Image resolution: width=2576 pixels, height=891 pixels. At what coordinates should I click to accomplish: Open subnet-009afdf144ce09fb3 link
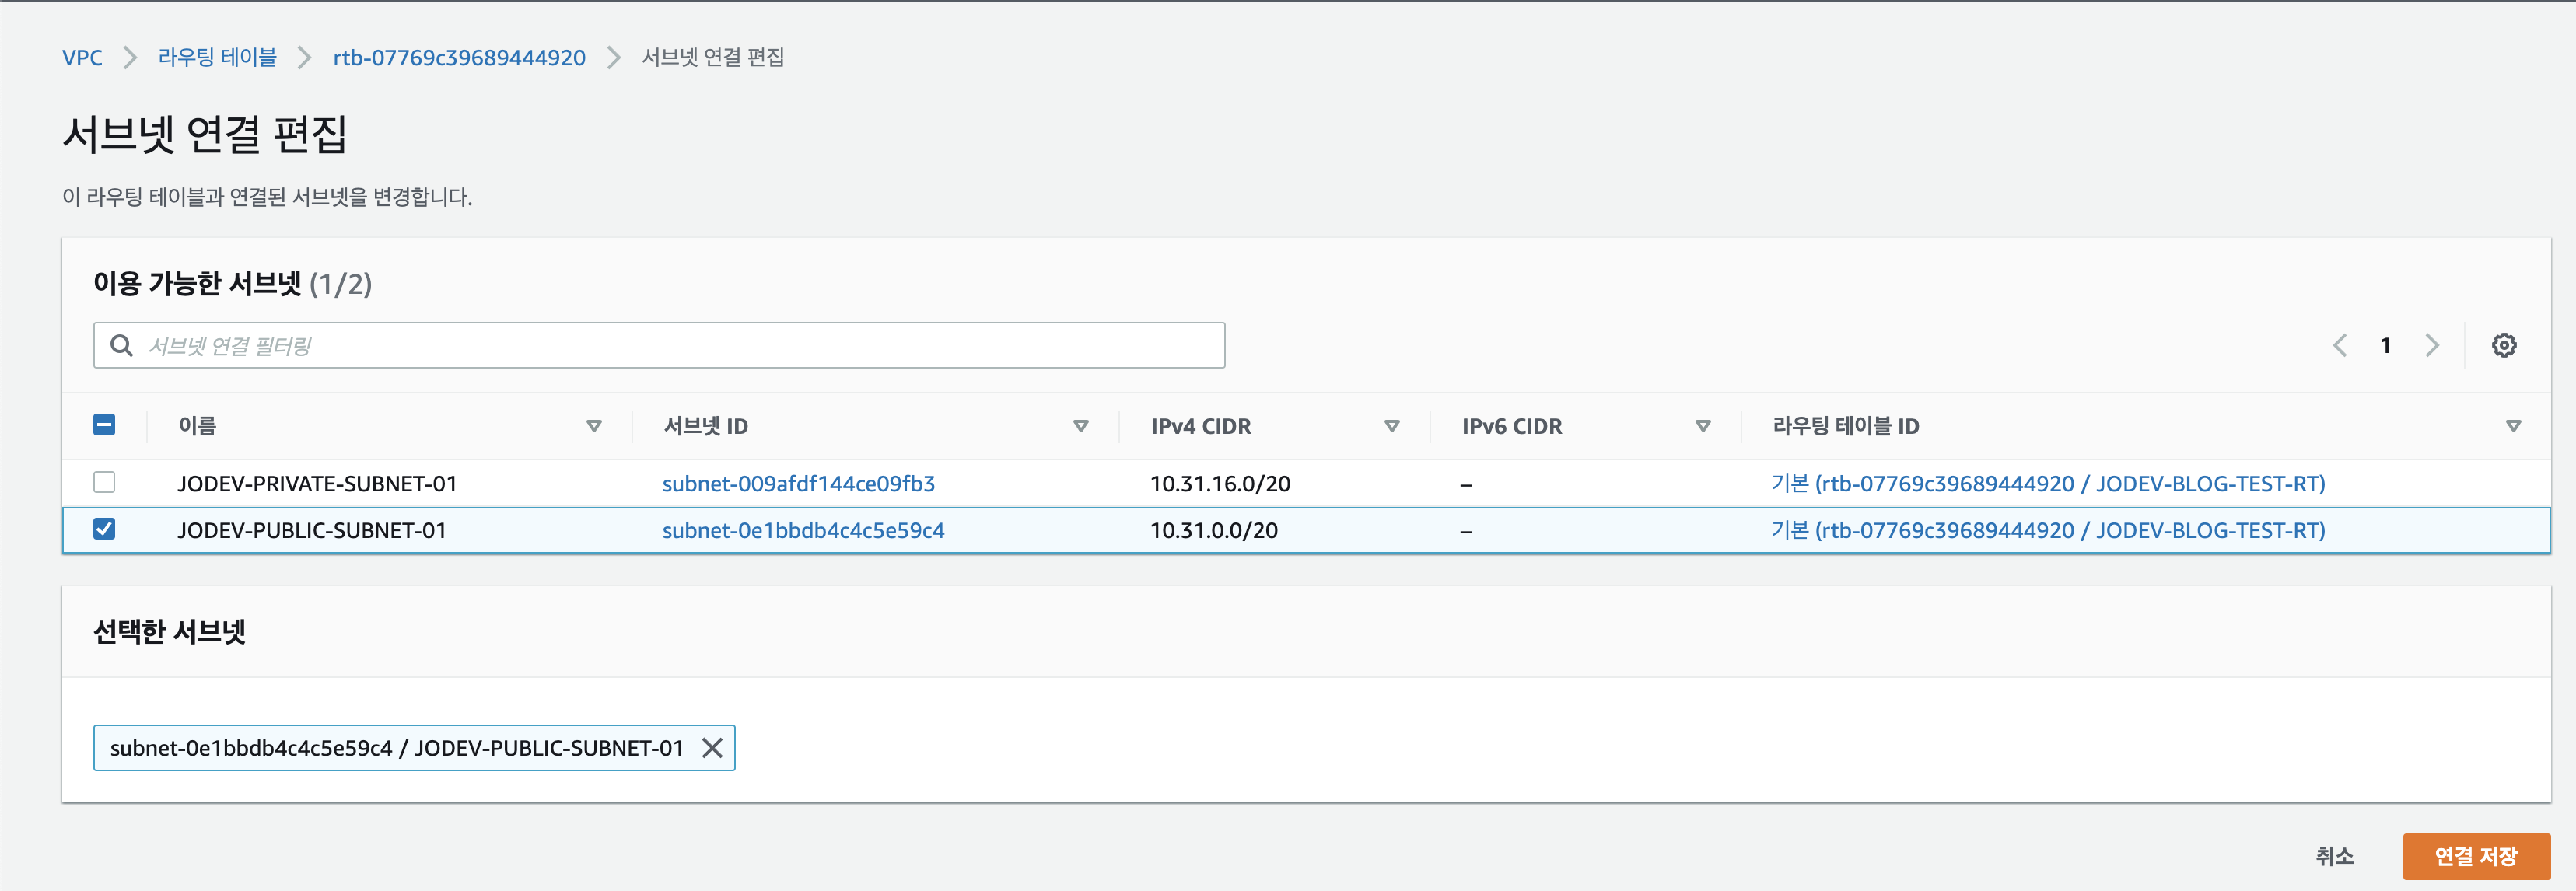[798, 483]
